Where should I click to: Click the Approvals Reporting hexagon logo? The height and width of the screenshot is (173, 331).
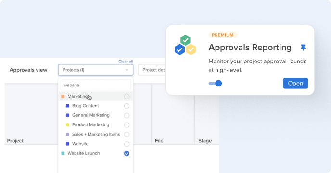pos(185,45)
